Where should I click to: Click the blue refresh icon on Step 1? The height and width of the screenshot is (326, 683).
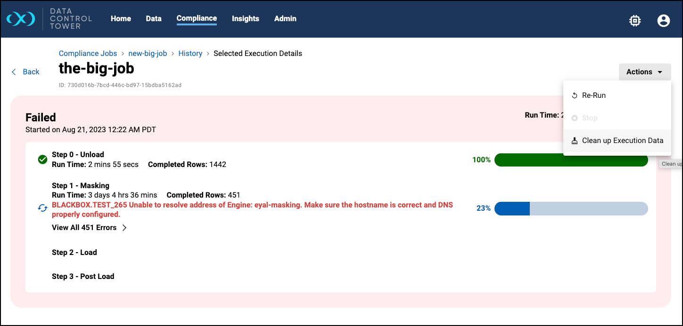pos(42,208)
